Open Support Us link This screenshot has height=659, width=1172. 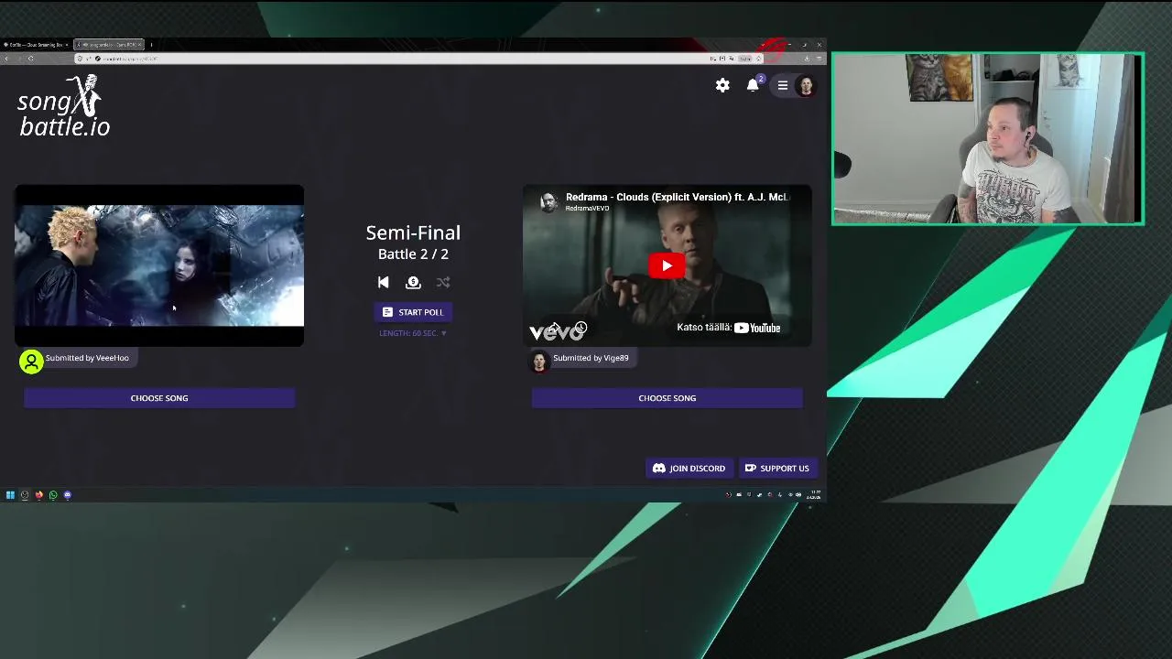point(777,469)
